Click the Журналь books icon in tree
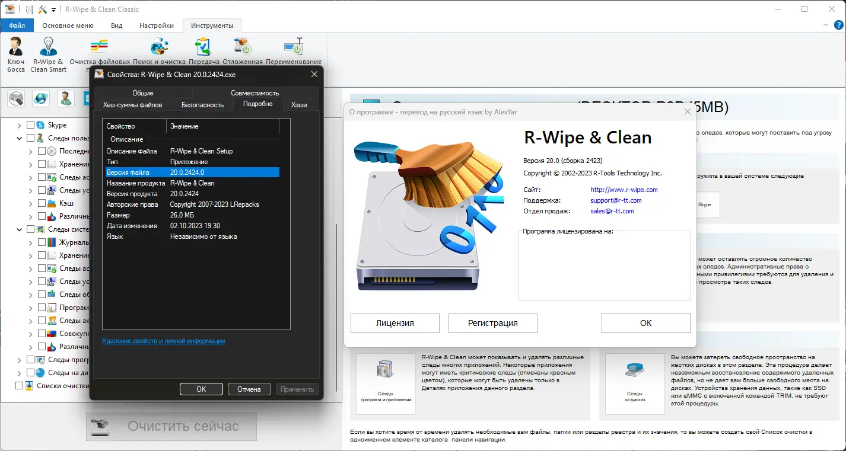Viewport: 846px width, 451px height. (51, 242)
